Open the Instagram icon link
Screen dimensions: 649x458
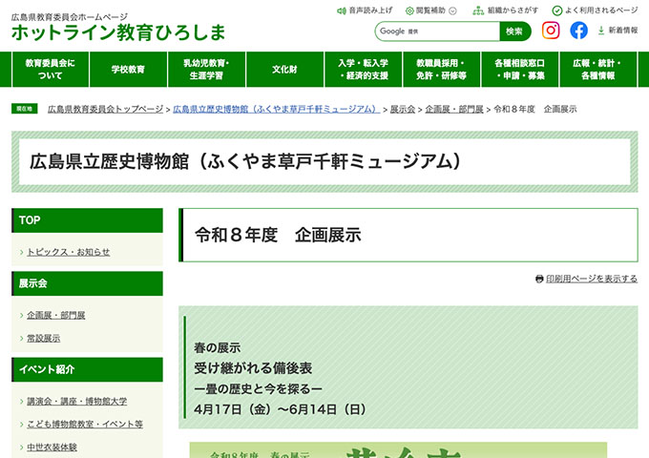click(x=551, y=31)
